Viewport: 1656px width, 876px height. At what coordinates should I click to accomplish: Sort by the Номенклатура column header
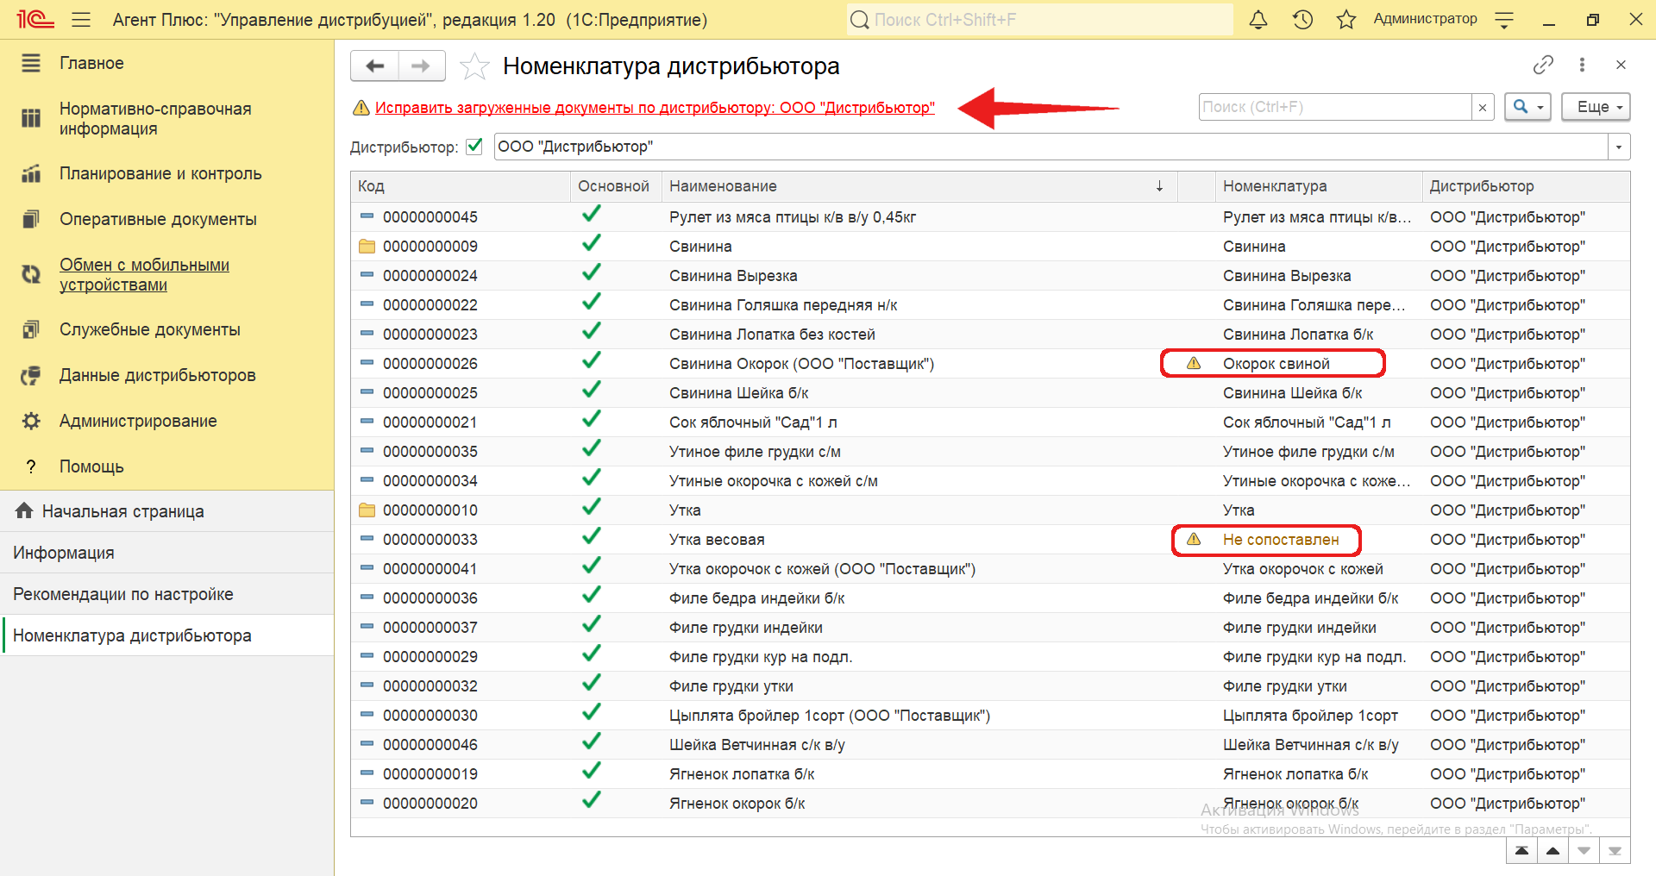(x=1318, y=186)
